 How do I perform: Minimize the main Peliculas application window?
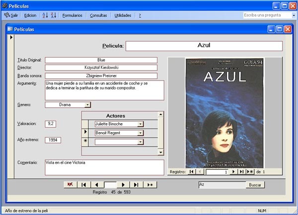coord(276,6)
